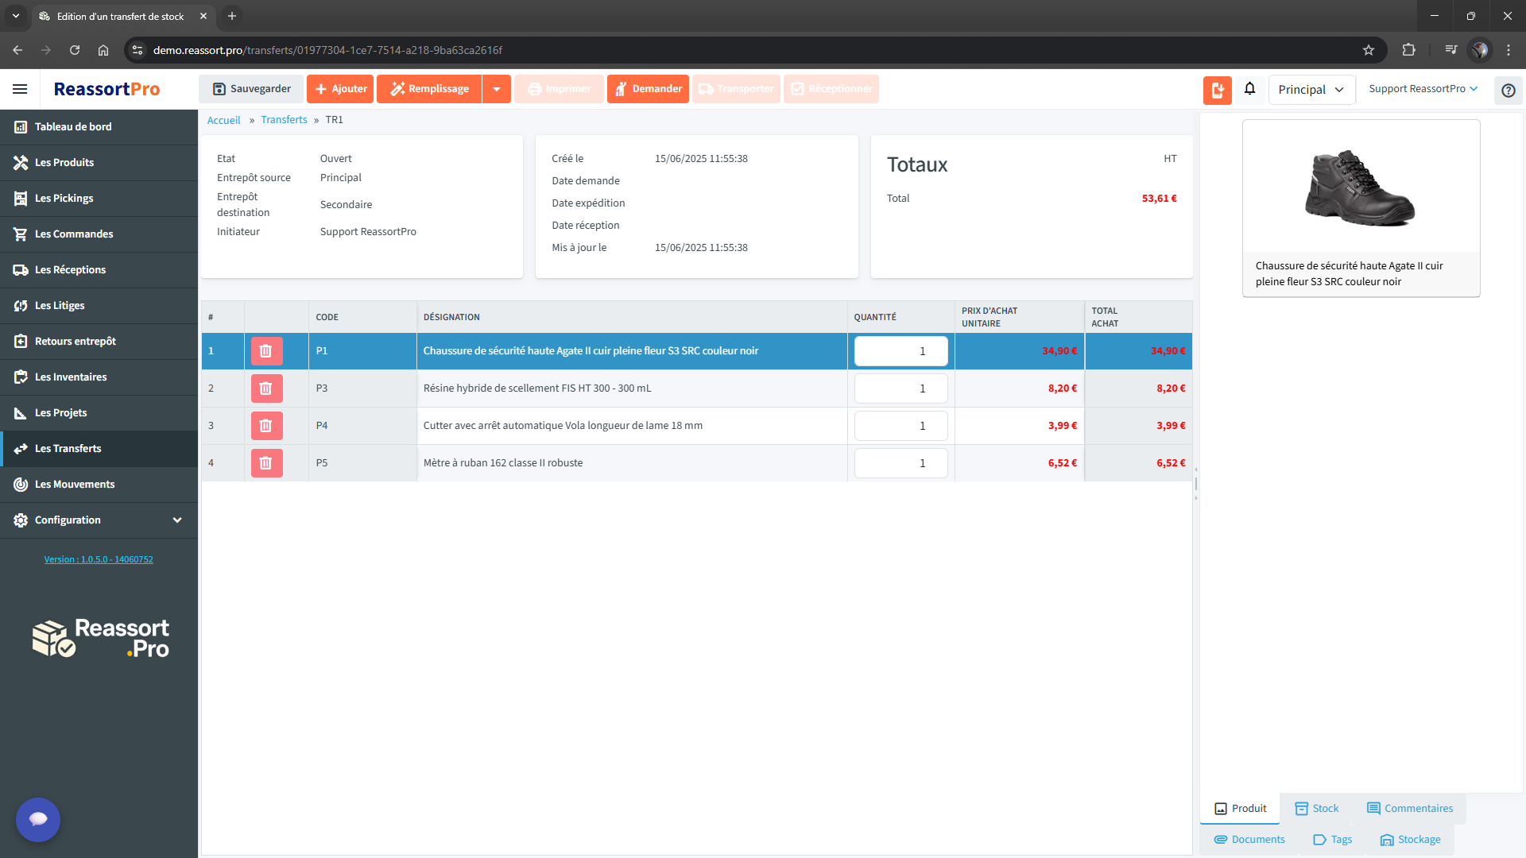
Task: Click the Transferts breadcrumb
Action: coord(284,120)
